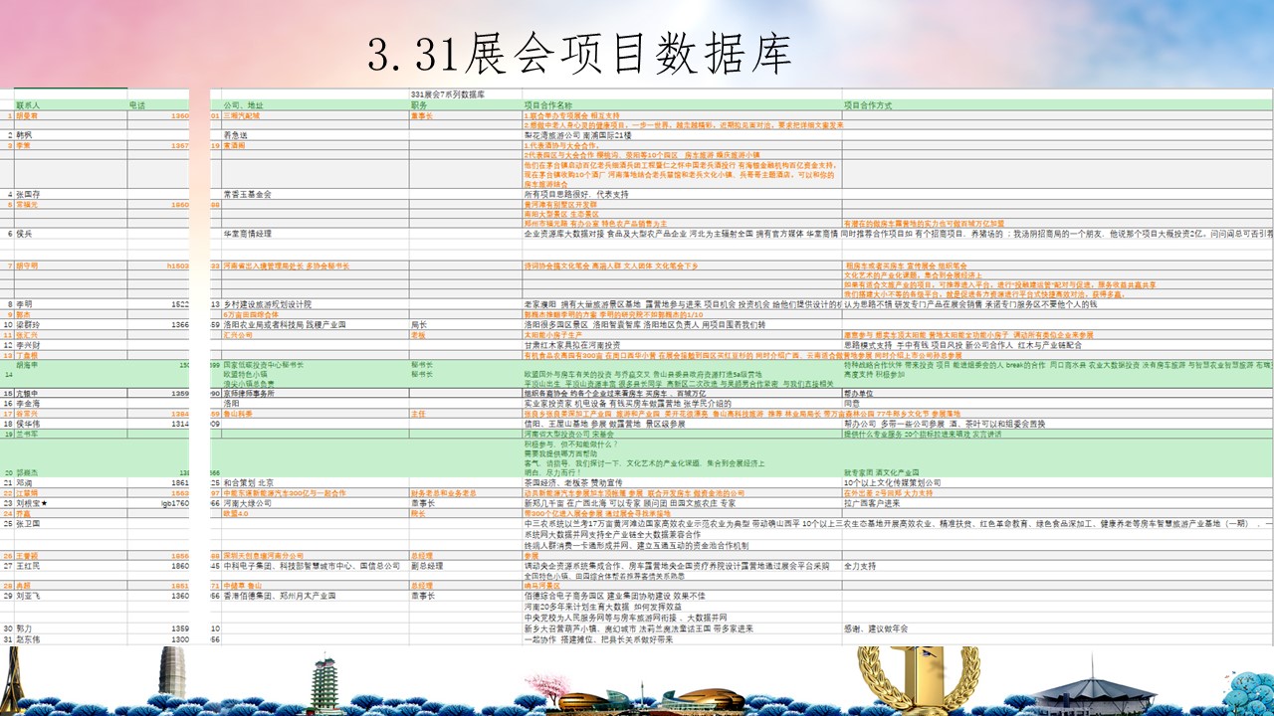Select the 副总经理 position cell
Viewport: 1274px width, 716px height.
[x=427, y=565]
